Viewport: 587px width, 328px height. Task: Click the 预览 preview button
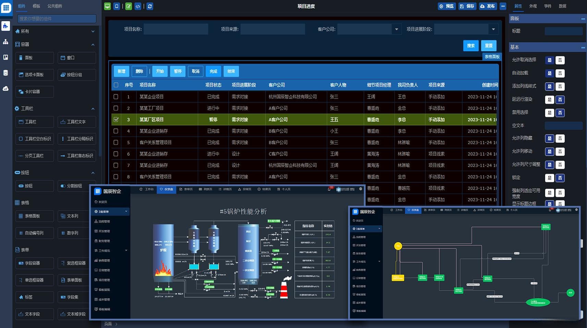pyautogui.click(x=447, y=6)
